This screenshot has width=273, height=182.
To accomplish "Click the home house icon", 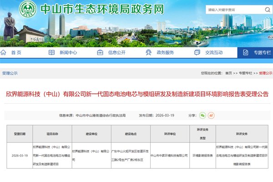I will 3,52.
